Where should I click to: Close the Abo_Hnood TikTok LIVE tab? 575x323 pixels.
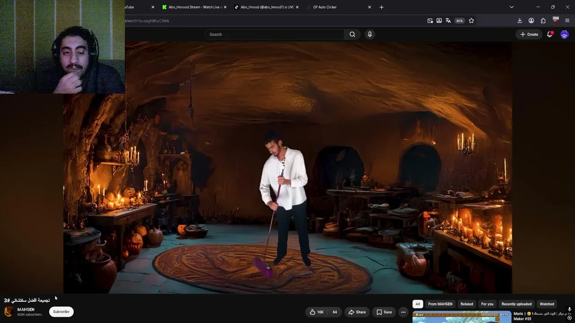[297, 7]
